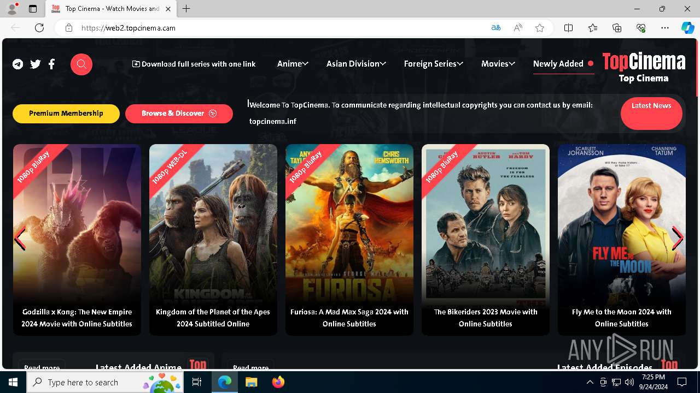Click the Premium Membership button
This screenshot has height=393, width=700.
click(66, 114)
